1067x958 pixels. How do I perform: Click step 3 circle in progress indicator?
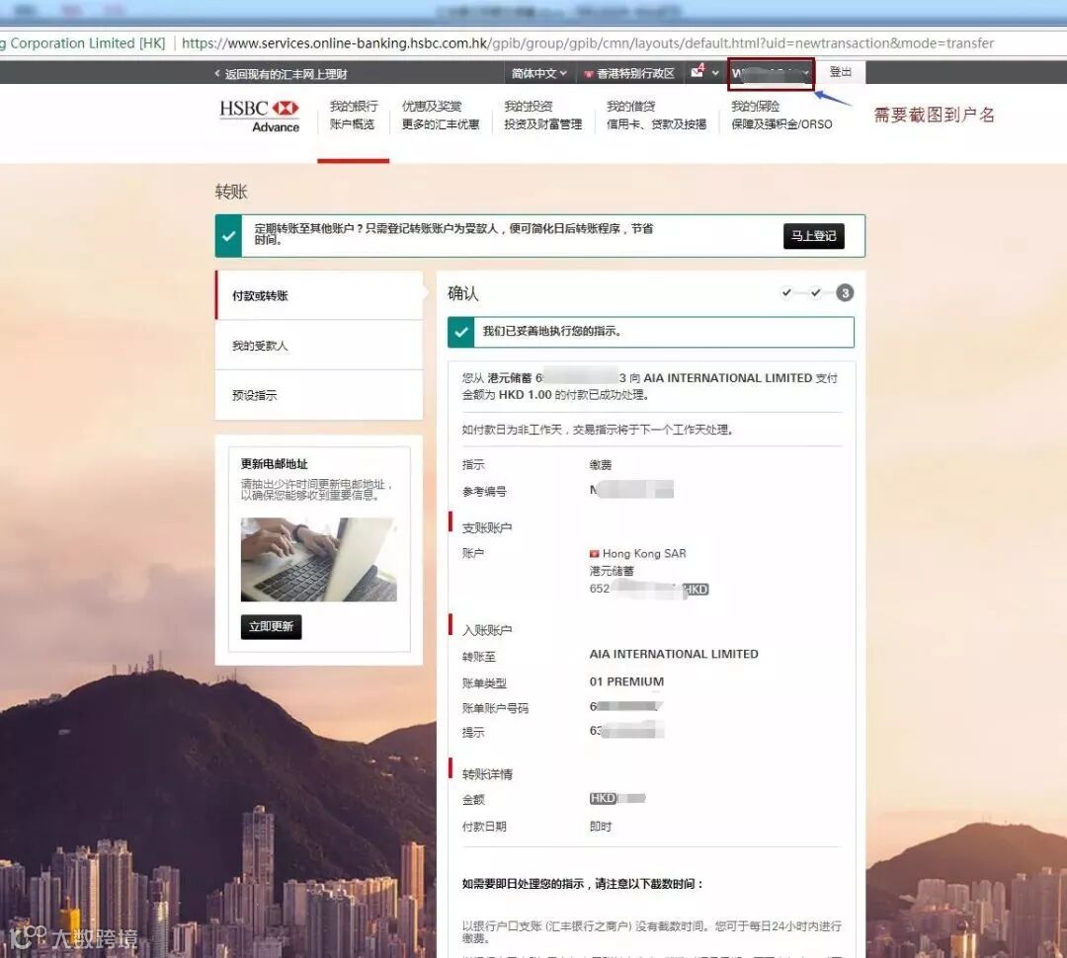[x=845, y=293]
